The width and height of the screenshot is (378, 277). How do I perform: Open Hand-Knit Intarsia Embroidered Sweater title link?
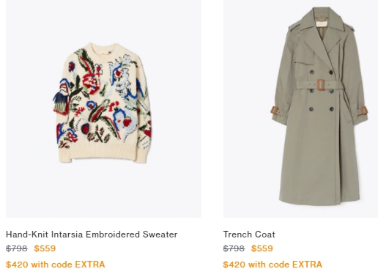click(92, 234)
